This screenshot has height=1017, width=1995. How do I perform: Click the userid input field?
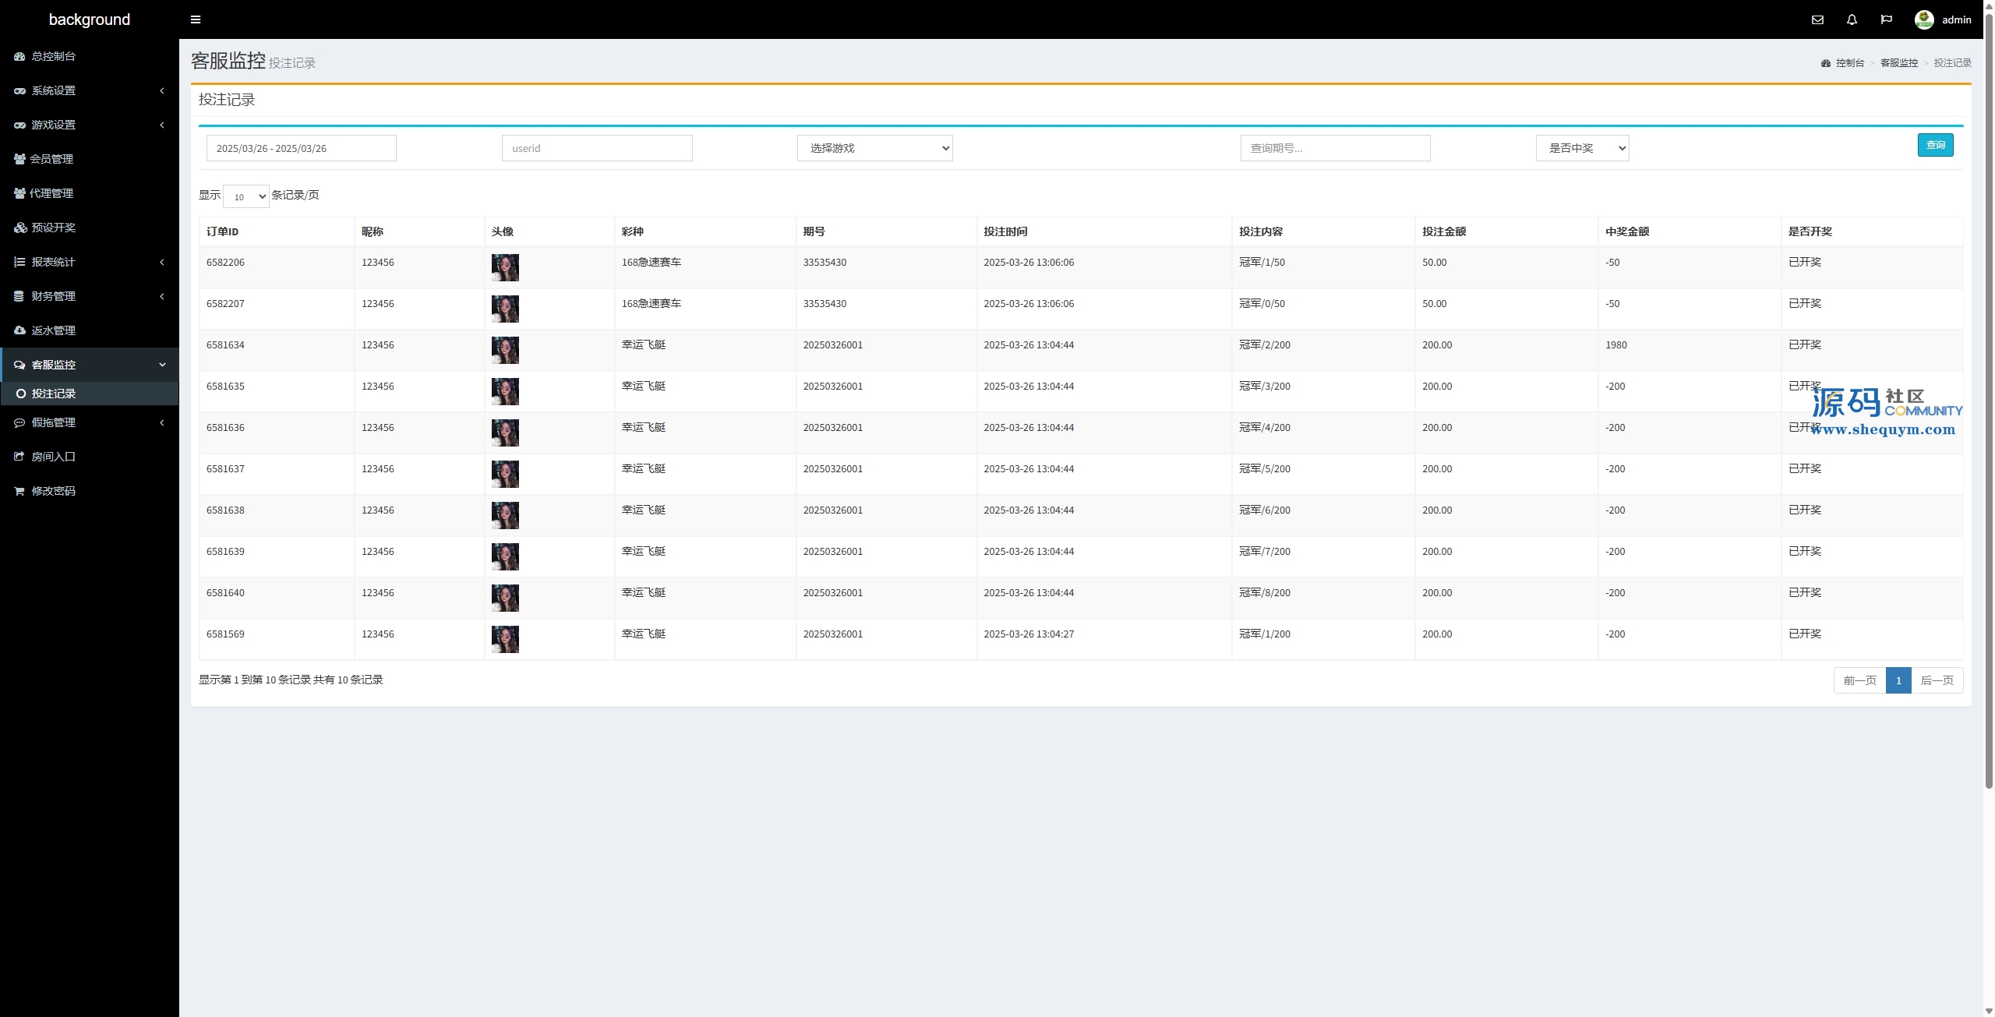(596, 148)
